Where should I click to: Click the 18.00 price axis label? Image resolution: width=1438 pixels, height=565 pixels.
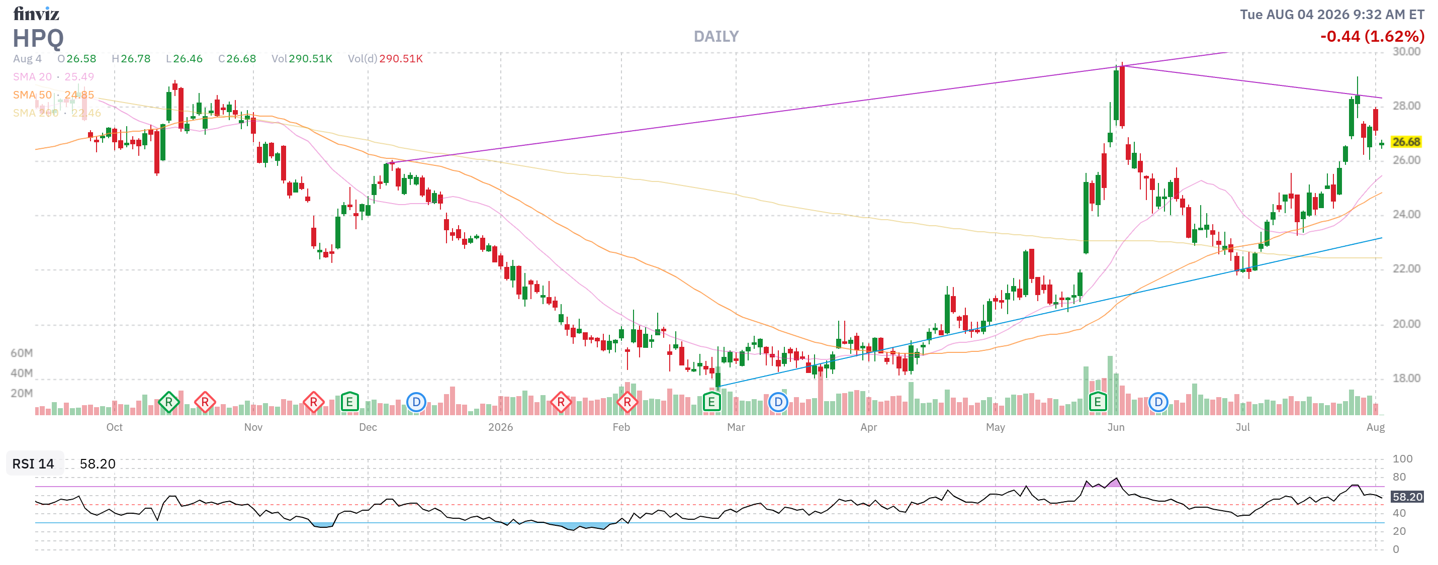[1406, 378]
